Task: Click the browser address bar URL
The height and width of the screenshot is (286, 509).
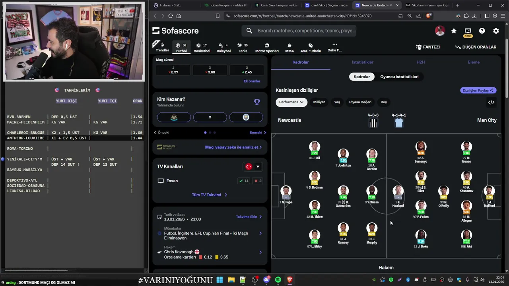Action: [x=302, y=16]
